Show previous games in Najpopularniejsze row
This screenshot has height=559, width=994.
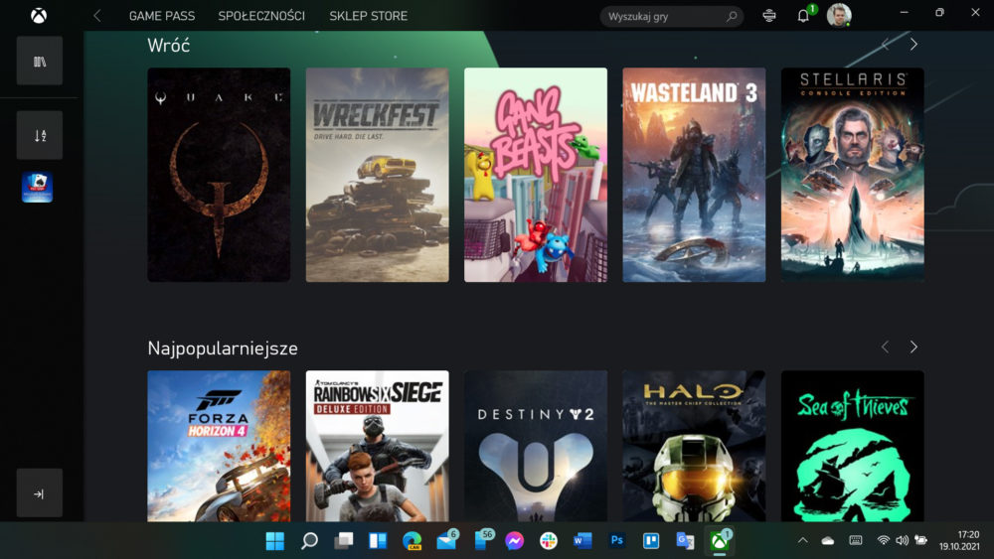pyautogui.click(x=885, y=347)
